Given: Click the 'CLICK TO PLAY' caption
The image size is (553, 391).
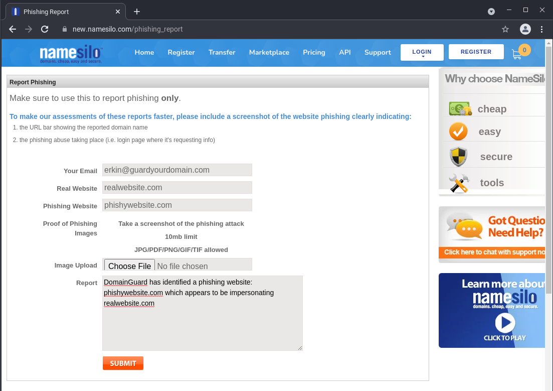Looking at the screenshot, I should pyautogui.click(x=505, y=338).
